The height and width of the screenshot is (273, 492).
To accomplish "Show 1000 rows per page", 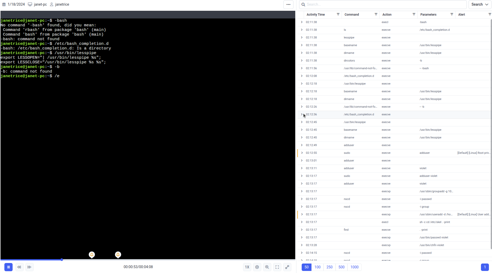I will coord(354,267).
